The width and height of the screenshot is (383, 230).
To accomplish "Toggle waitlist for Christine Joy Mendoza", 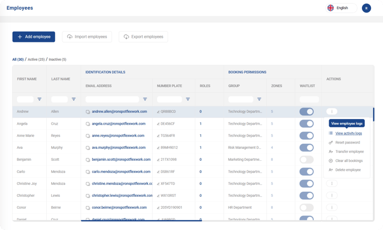I will (x=306, y=184).
